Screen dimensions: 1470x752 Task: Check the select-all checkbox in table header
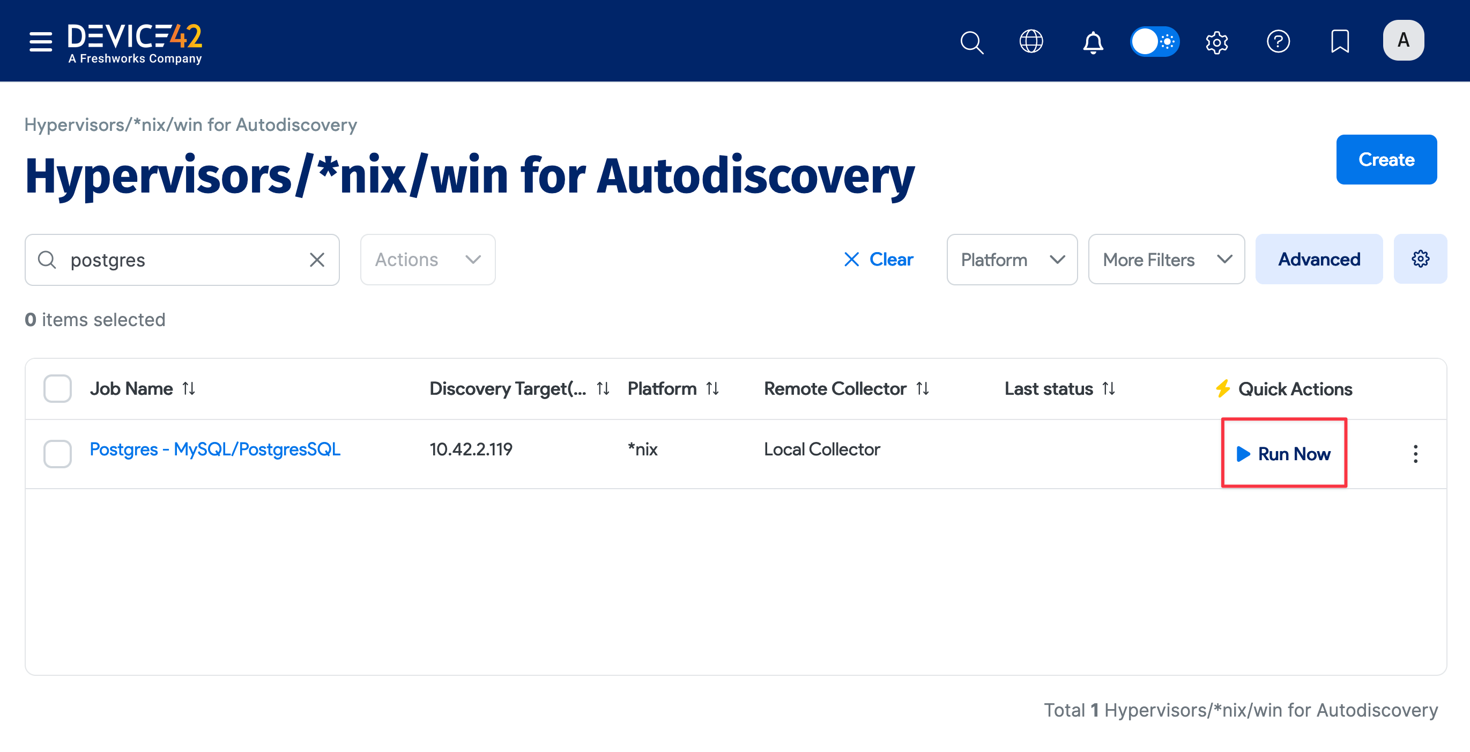(x=57, y=388)
